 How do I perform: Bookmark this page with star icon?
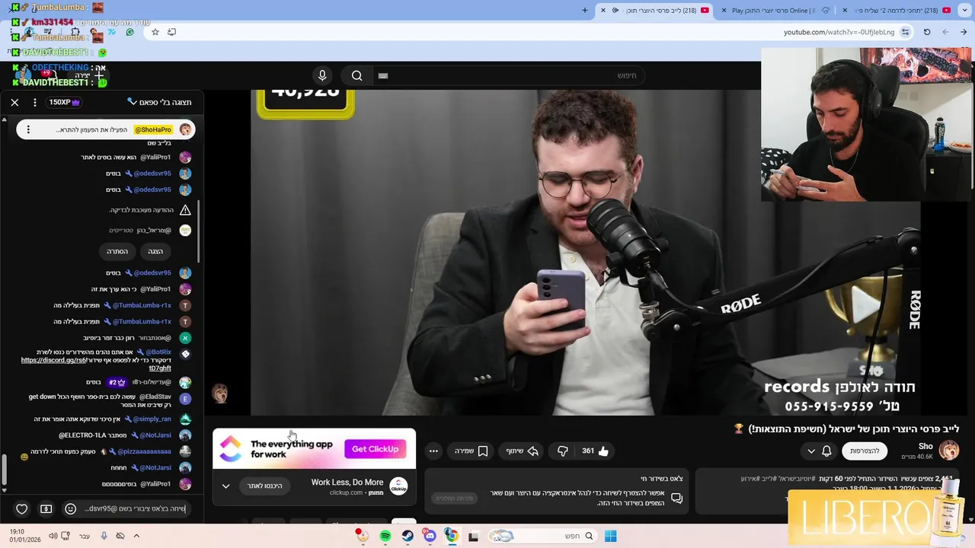coord(155,32)
